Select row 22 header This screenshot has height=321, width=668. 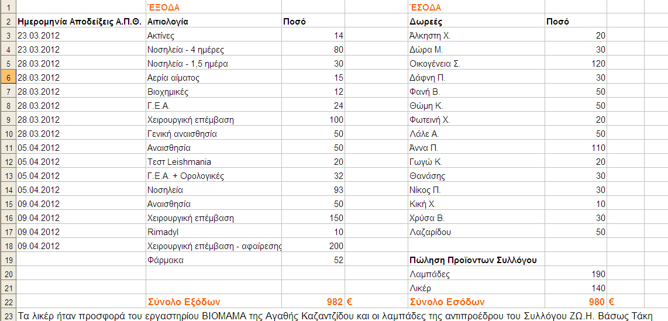tap(8, 302)
